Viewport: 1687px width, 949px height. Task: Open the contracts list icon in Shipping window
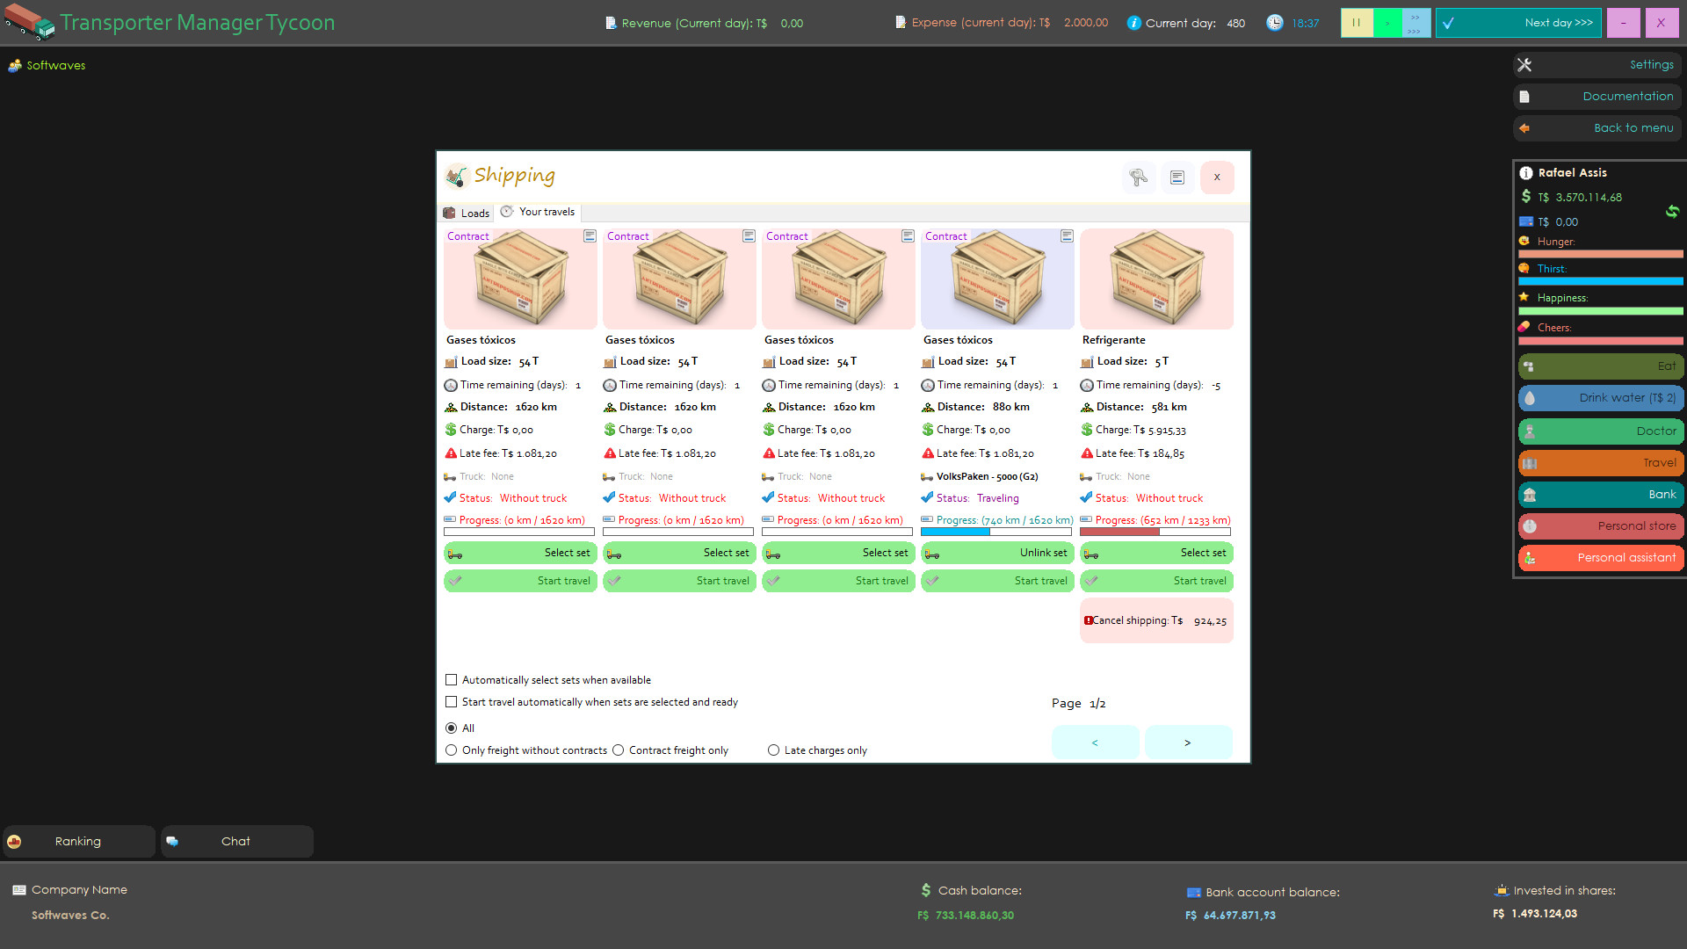click(x=1177, y=177)
